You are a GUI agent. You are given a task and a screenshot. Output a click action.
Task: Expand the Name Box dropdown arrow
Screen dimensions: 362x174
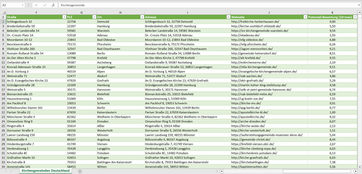(23, 5)
